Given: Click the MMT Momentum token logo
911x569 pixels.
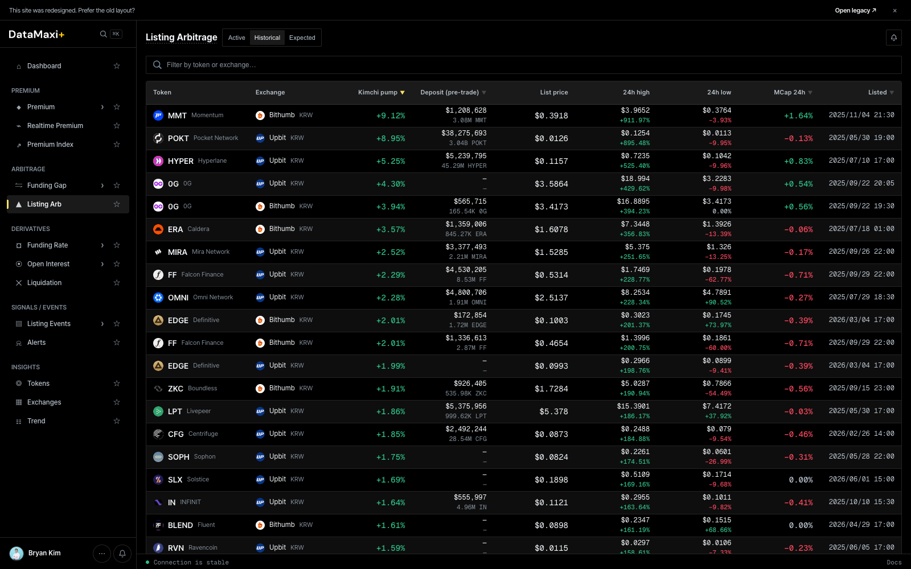Looking at the screenshot, I should [158, 116].
